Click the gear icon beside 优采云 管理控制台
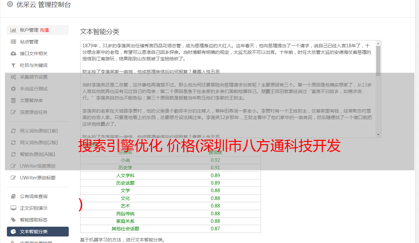419x243 pixels. click(x=10, y=5)
